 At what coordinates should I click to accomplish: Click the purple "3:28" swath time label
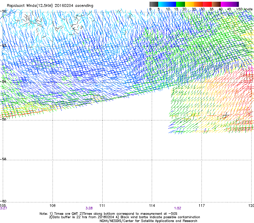click(89, 208)
